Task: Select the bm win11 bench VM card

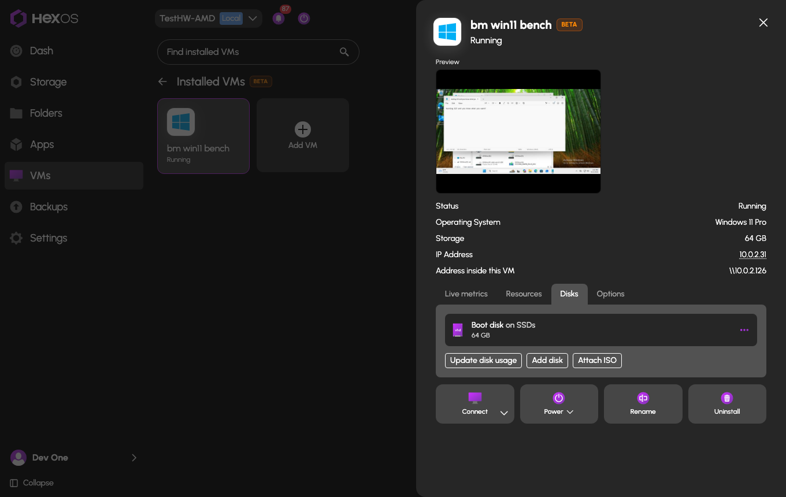Action: [203, 136]
